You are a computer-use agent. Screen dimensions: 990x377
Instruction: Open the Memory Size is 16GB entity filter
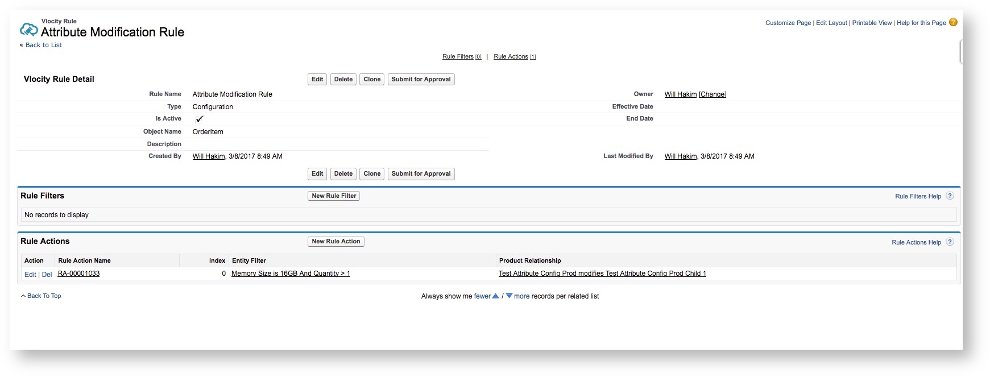pos(291,274)
